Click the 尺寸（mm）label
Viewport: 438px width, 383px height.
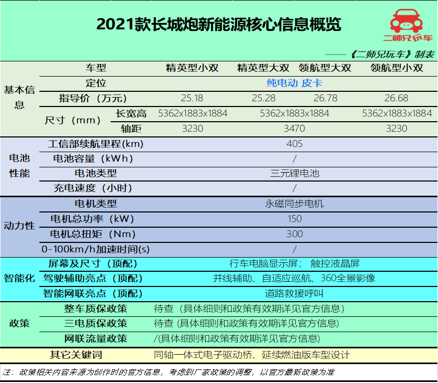tap(72, 120)
